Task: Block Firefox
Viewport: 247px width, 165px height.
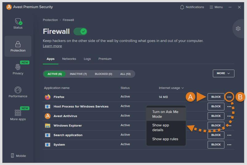Action: (216, 97)
